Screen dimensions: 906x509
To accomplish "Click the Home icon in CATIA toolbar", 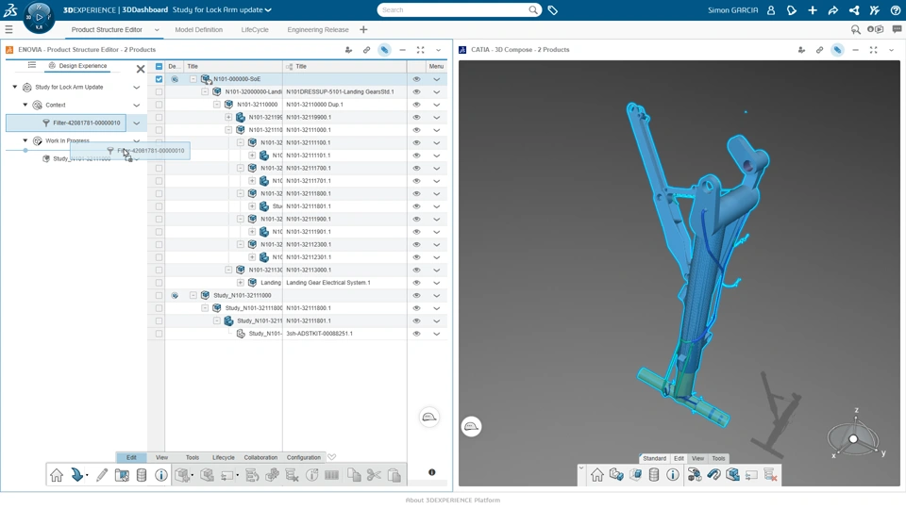I will click(596, 475).
